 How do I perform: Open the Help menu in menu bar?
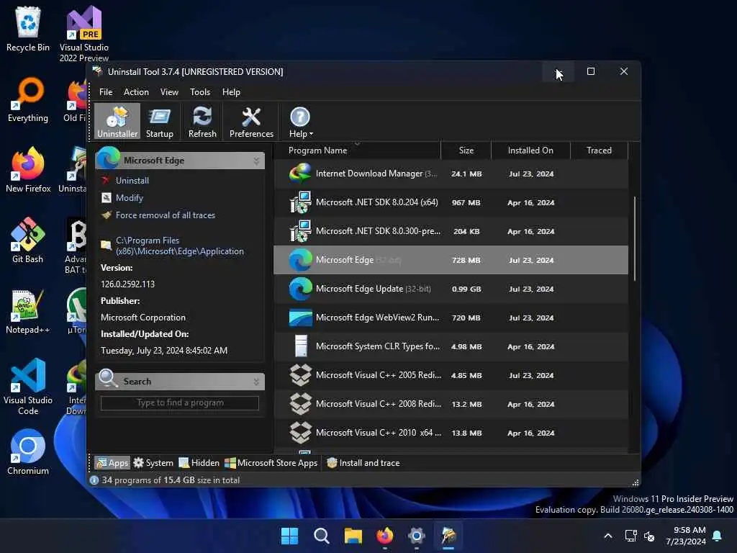(231, 92)
